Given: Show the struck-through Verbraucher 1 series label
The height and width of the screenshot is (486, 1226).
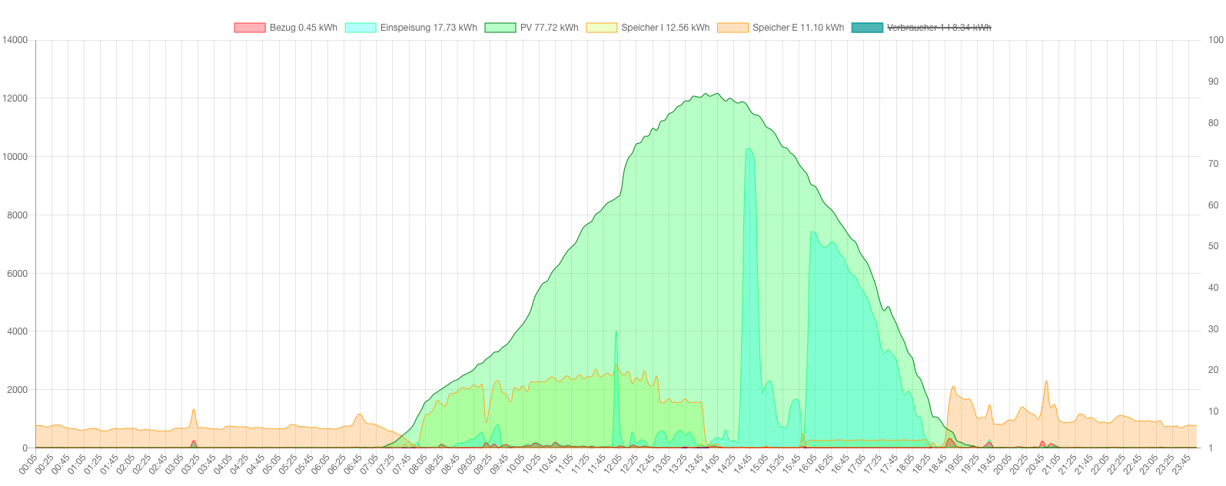Looking at the screenshot, I should pos(939,28).
